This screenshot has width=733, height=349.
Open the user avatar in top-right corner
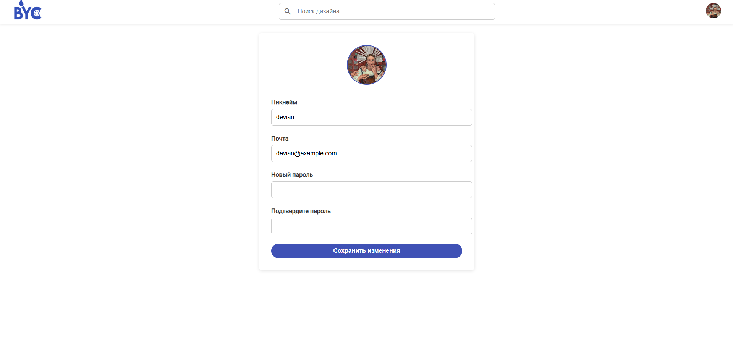713,11
